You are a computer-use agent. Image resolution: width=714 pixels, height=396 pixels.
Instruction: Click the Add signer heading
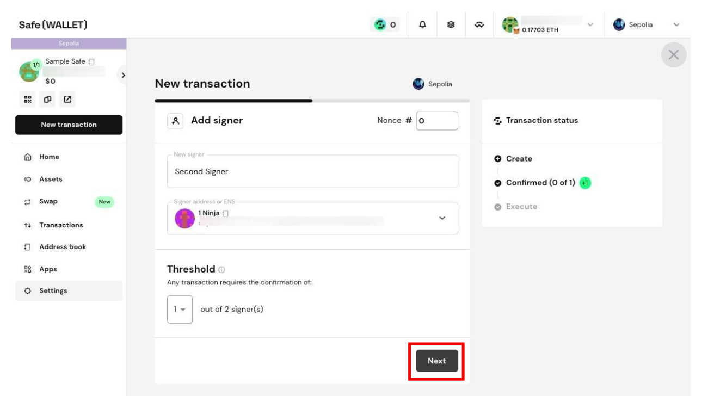pyautogui.click(x=217, y=121)
